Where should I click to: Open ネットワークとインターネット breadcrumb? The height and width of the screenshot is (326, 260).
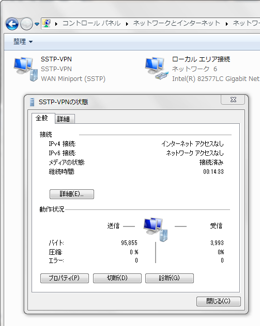click(176, 23)
